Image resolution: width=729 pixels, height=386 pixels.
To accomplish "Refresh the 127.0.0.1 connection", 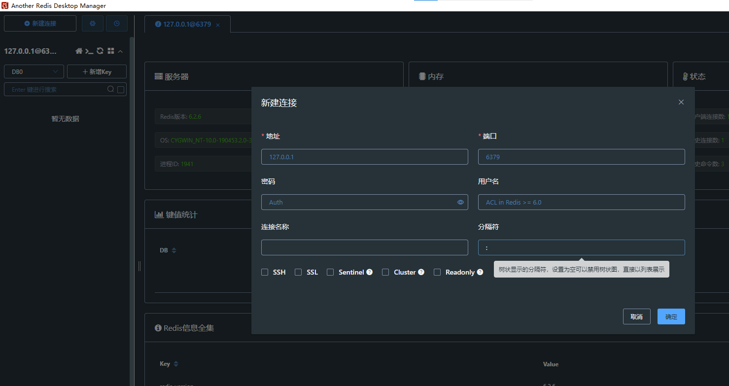I will coord(100,51).
